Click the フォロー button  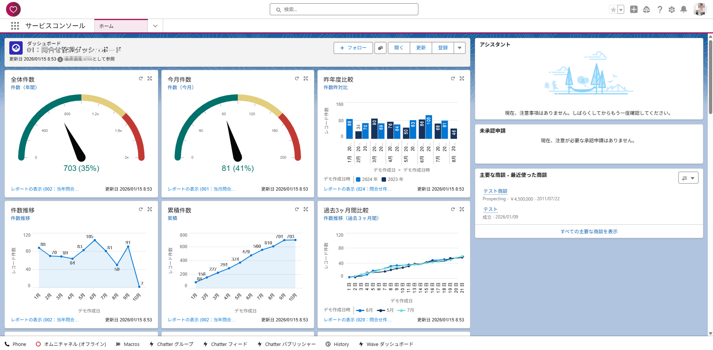[353, 48]
